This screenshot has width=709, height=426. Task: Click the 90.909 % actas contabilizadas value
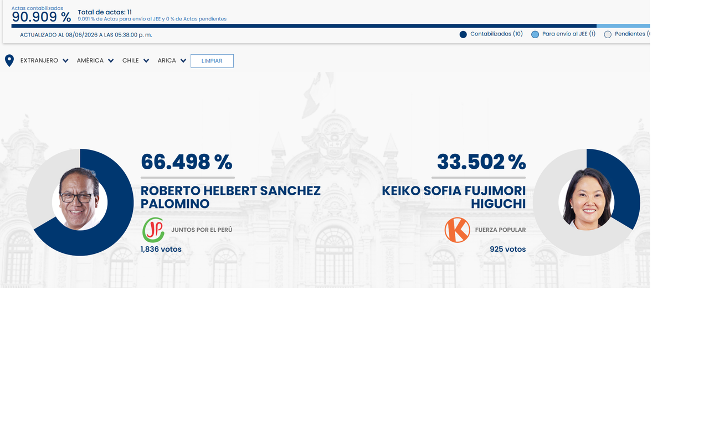[42, 17]
